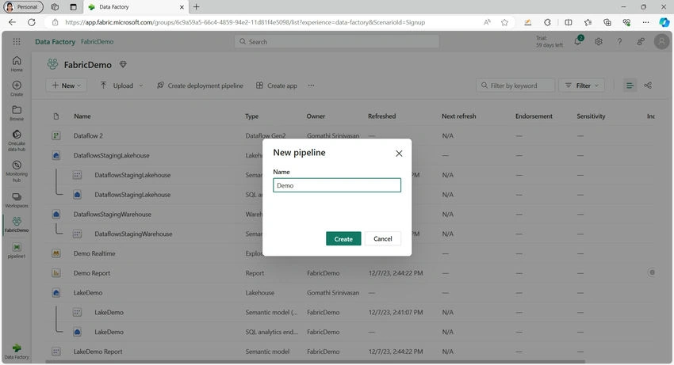Click FabricDemo breadcrumb link in header

98,42
